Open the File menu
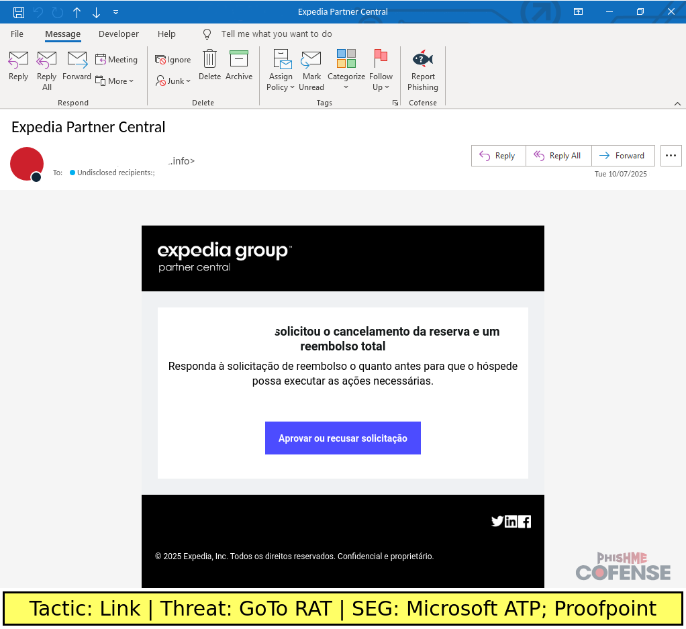The height and width of the screenshot is (629, 686). tap(17, 34)
